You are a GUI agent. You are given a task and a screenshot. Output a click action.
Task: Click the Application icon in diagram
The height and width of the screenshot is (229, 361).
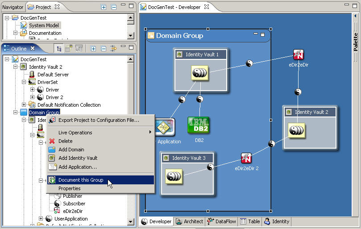coord(165,127)
